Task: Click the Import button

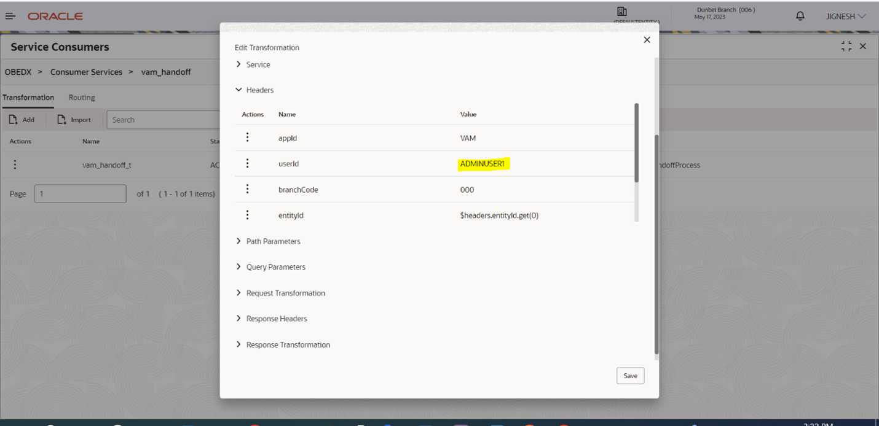Action: (x=74, y=120)
